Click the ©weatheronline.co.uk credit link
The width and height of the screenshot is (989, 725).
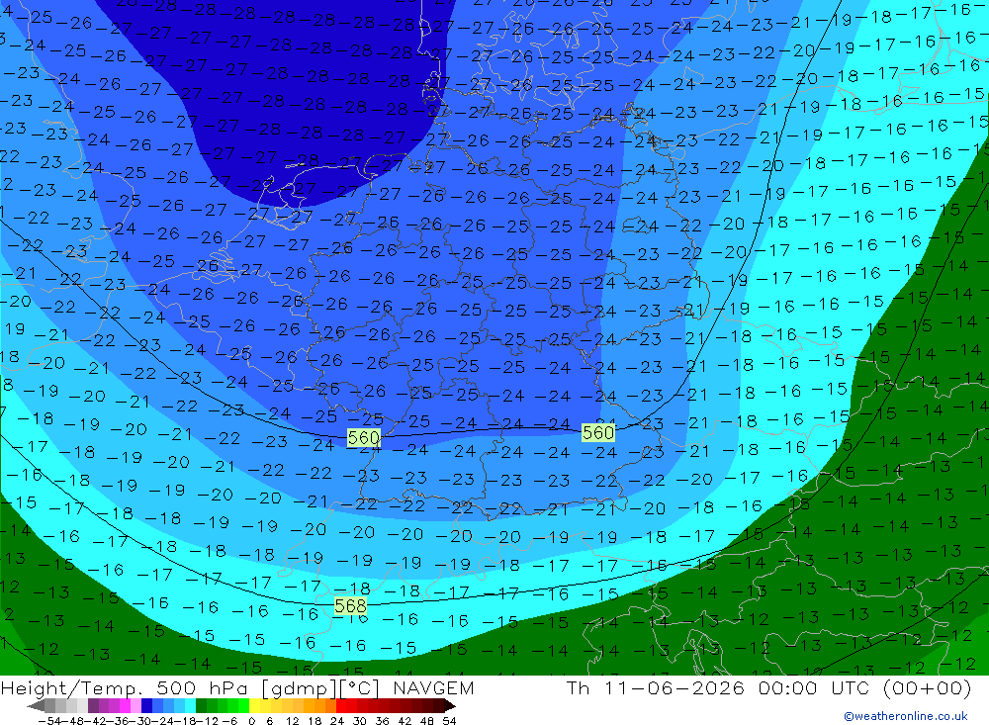(906, 716)
